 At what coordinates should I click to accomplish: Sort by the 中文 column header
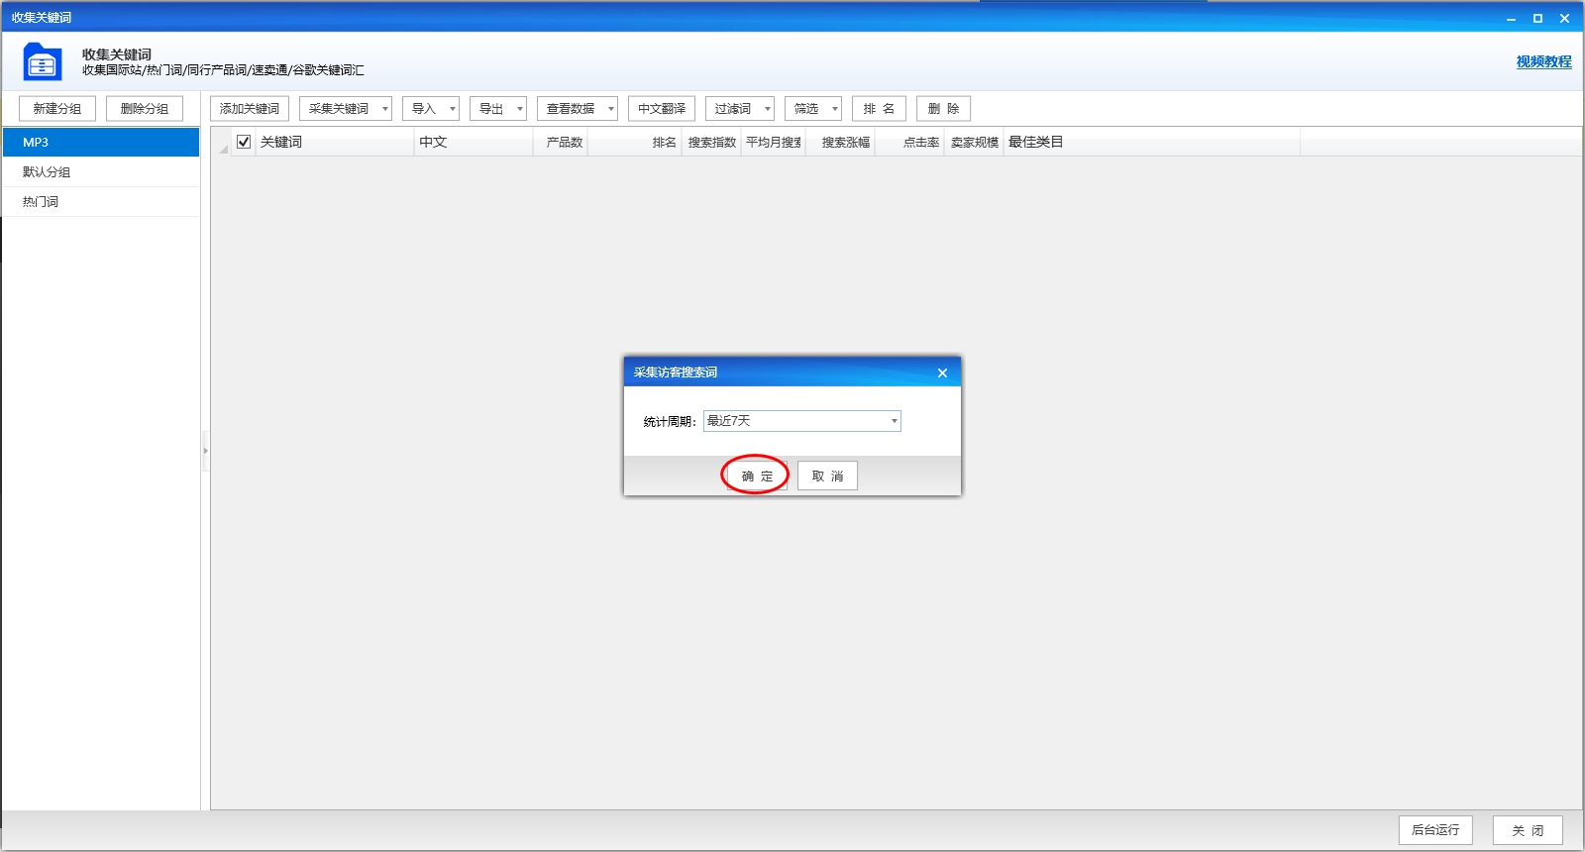click(x=474, y=142)
